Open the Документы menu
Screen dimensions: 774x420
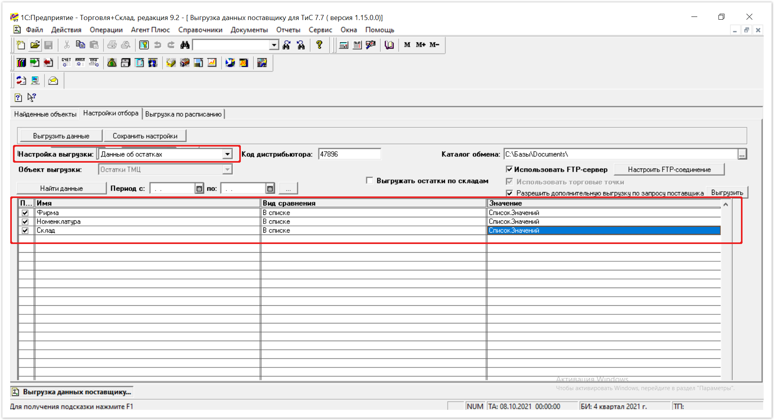click(x=249, y=30)
